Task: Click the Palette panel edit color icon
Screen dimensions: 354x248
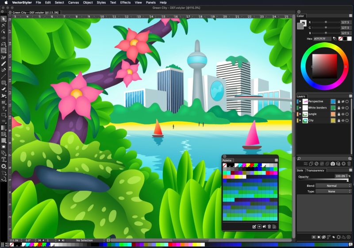Action: pyautogui.click(x=254, y=227)
